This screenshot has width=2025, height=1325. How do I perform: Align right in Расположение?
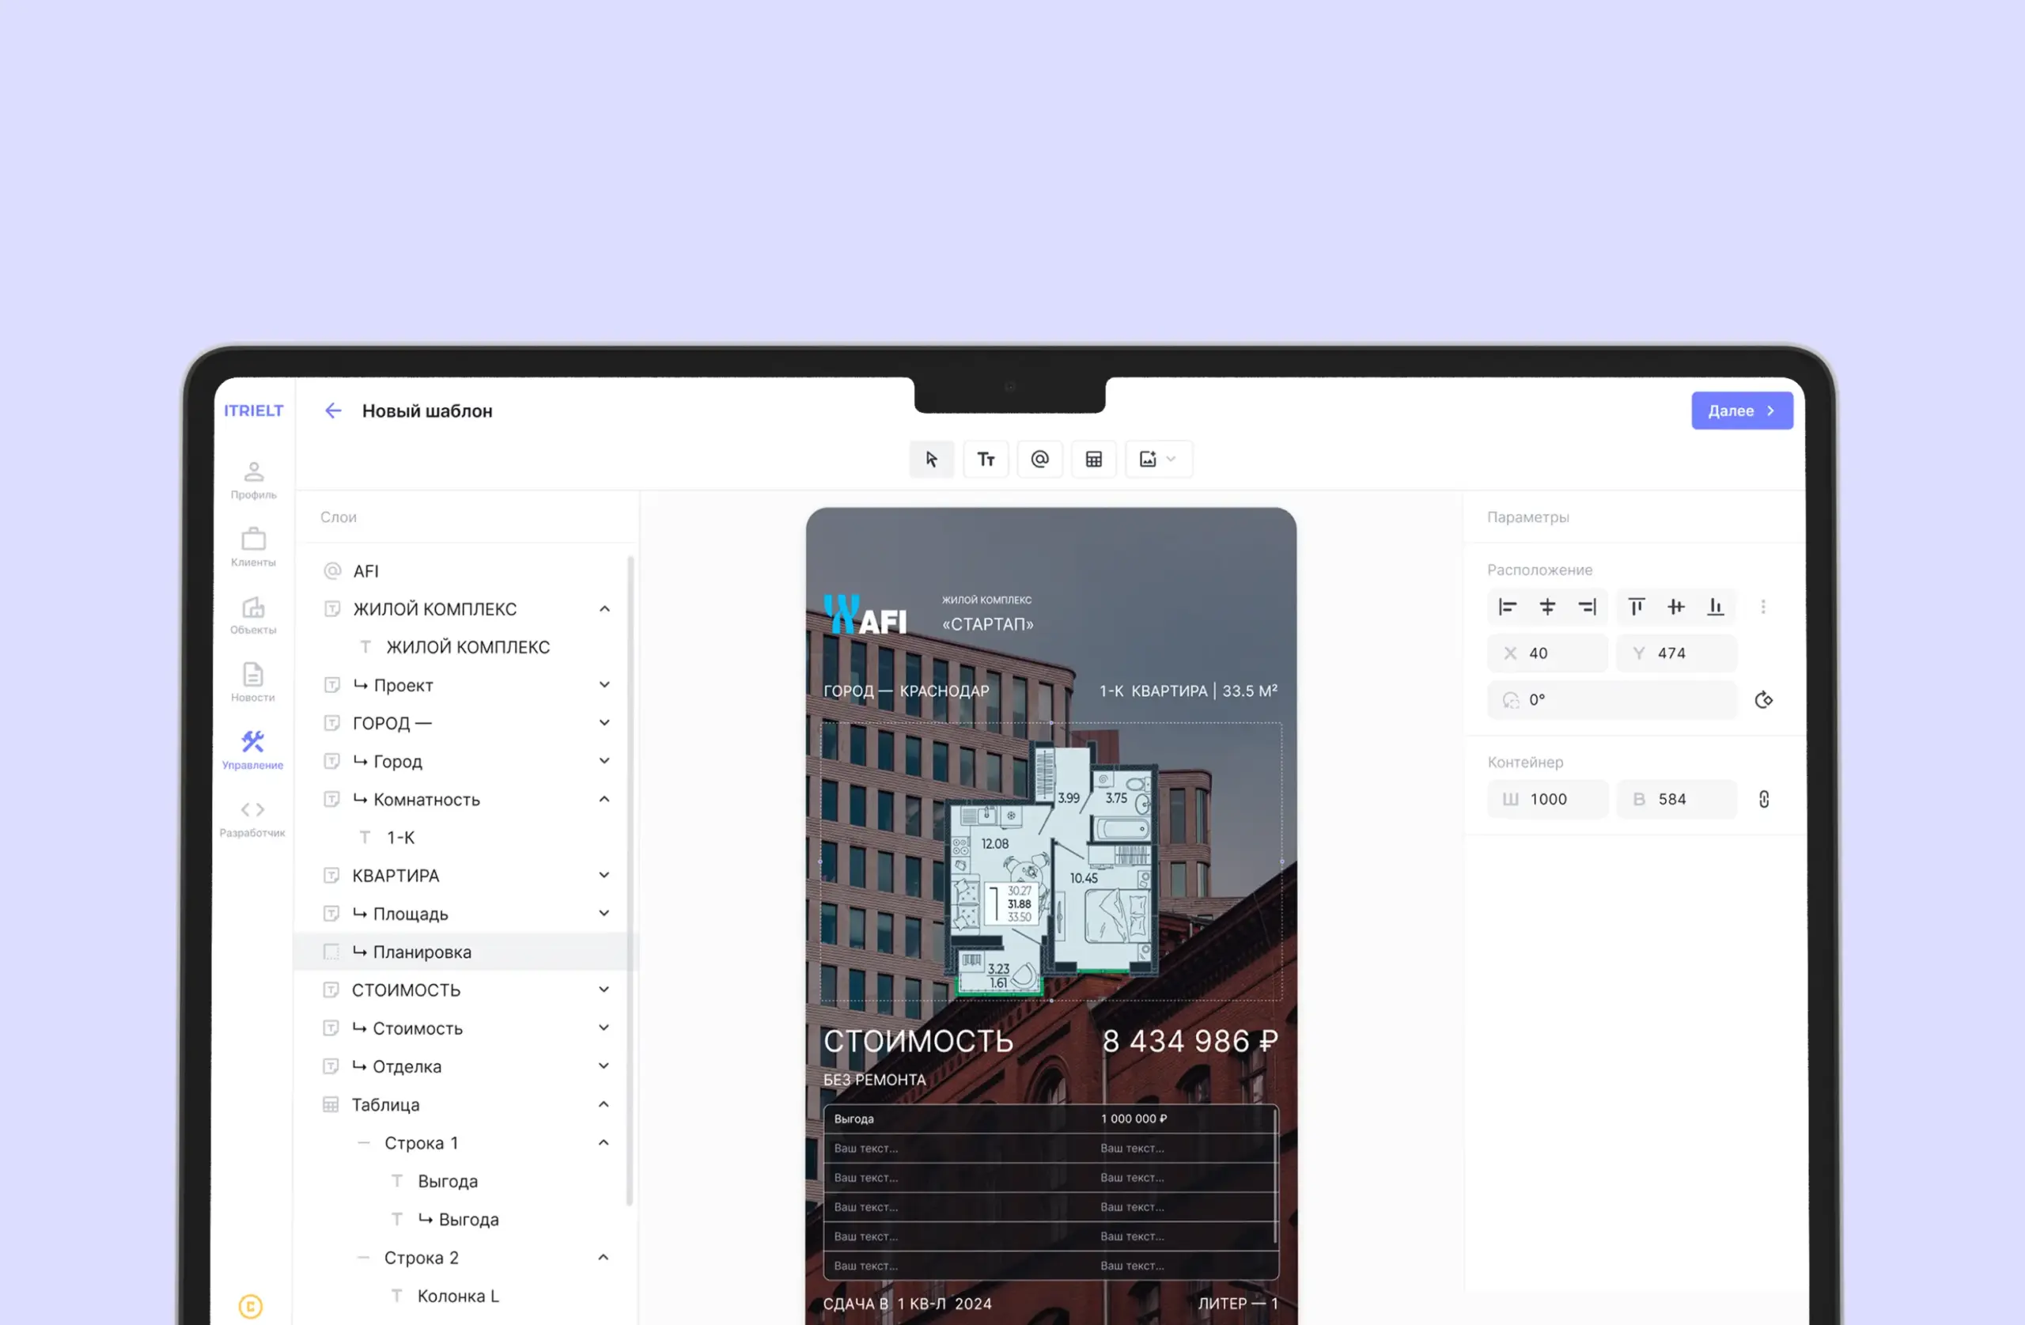[1588, 607]
